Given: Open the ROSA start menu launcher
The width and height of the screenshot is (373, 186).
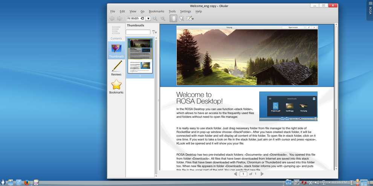Looking at the screenshot, I should pyautogui.click(x=3, y=183).
